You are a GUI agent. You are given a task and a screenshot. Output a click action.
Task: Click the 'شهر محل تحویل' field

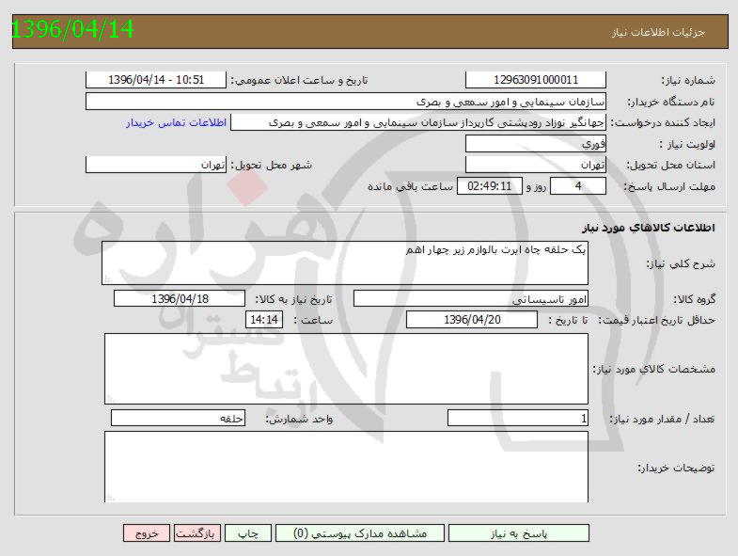click(155, 165)
